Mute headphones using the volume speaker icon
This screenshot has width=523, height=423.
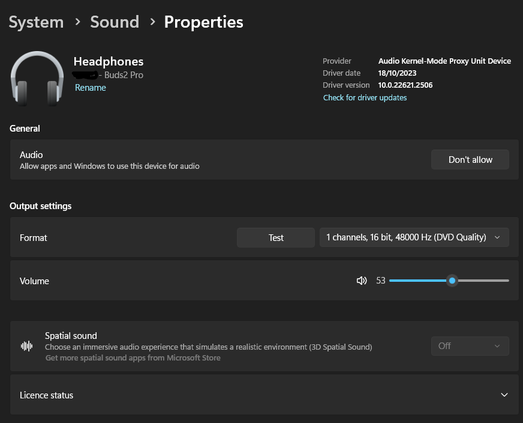coord(362,281)
